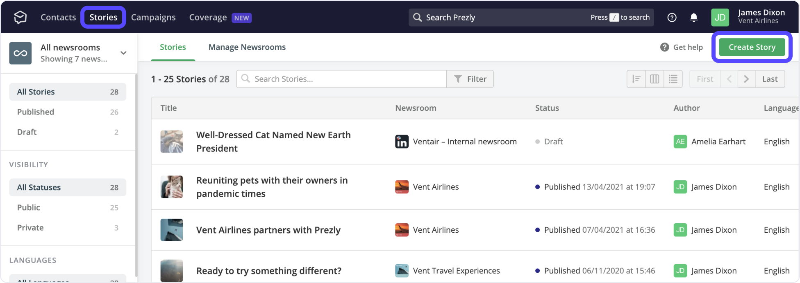Open the Contacts section
The image size is (800, 283).
pos(58,17)
